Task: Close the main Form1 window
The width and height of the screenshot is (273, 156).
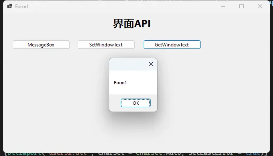Action: (x=260, y=6)
